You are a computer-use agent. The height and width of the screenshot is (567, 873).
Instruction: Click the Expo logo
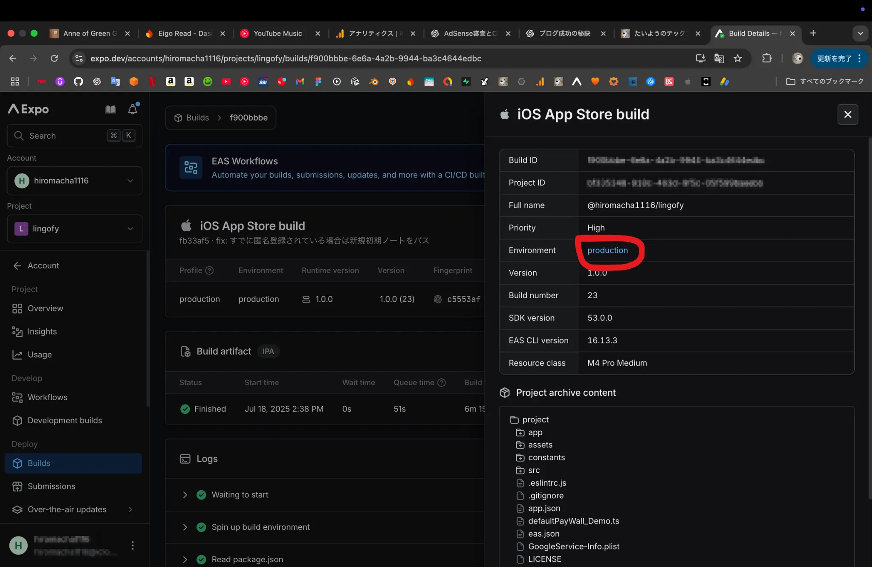click(29, 109)
